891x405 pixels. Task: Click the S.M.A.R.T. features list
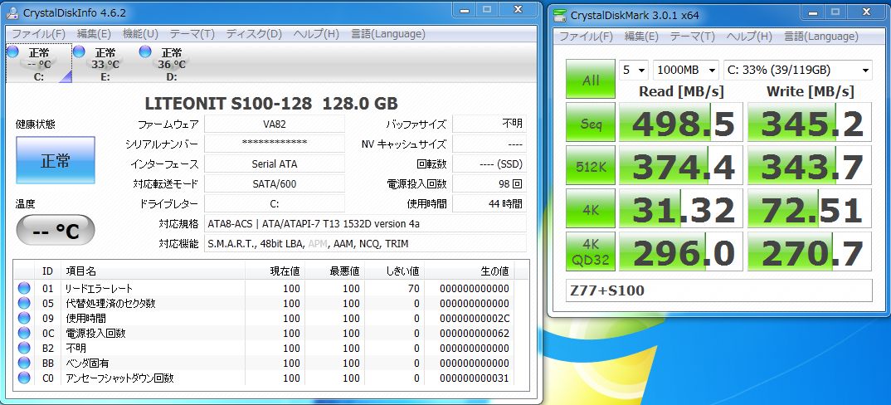(365, 243)
